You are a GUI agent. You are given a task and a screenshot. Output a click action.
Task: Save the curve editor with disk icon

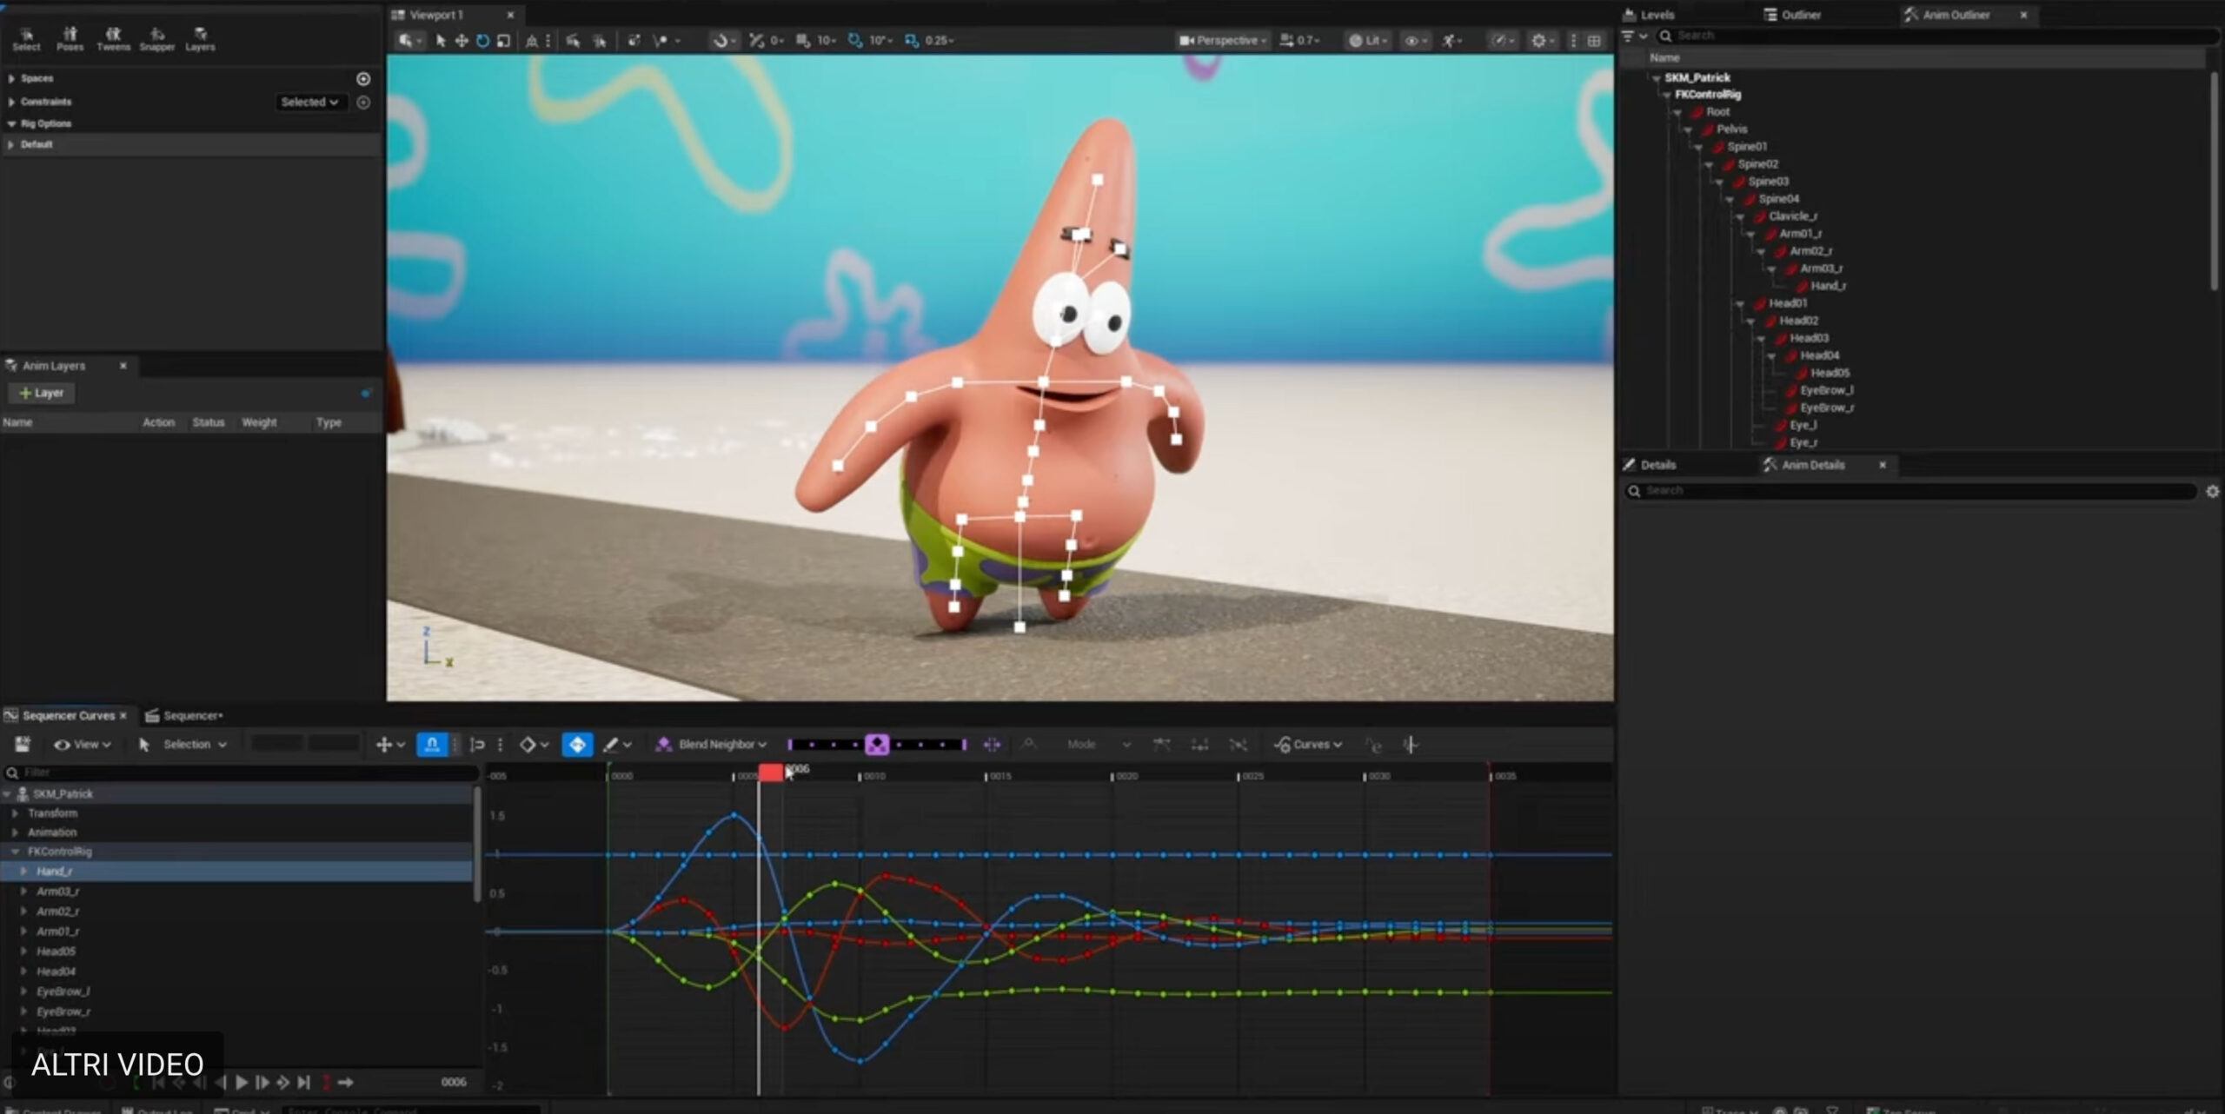[23, 745]
